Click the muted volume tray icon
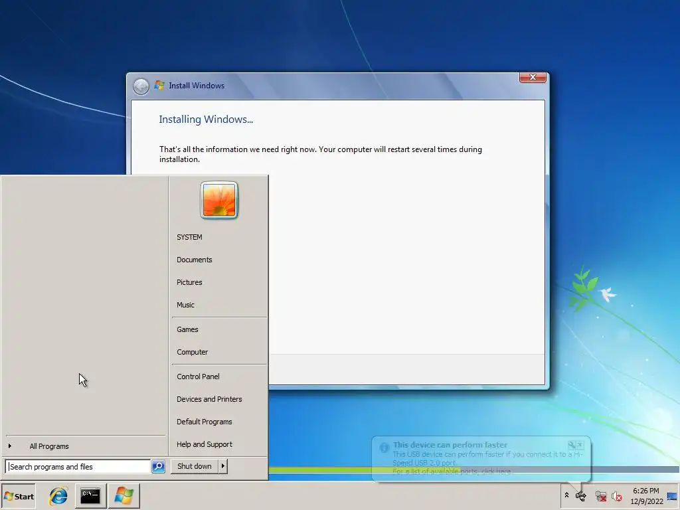680x510 pixels. pos(617,495)
